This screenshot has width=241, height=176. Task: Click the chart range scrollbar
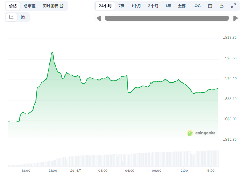click(x=167, y=18)
